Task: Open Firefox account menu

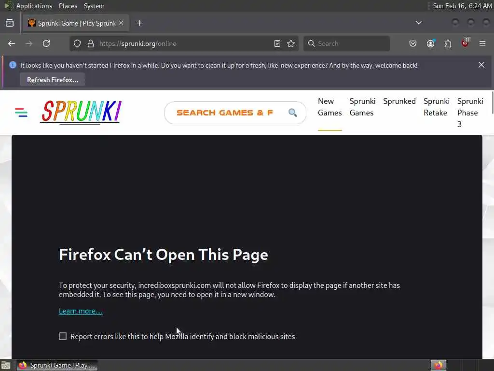Action: (430, 43)
